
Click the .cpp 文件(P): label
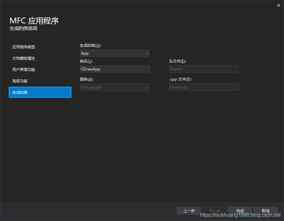click(x=180, y=79)
